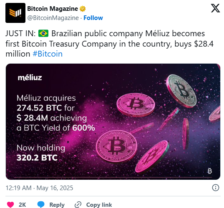Open tweet info circle icon
This screenshot has width=224, height=208.
(215, 188)
